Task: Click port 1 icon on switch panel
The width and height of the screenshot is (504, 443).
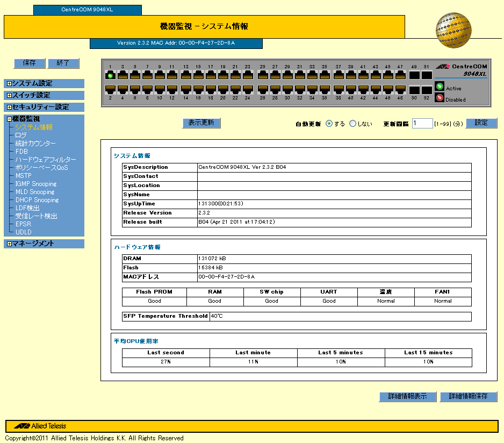Action: (x=110, y=75)
